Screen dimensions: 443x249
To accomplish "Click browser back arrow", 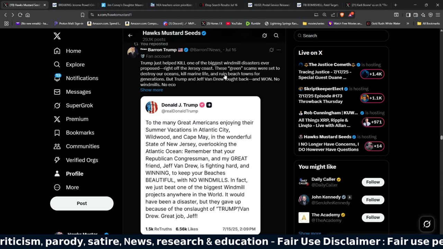I will click(6, 15).
